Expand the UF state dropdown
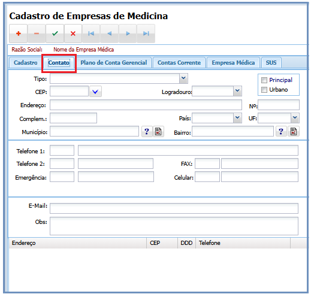 pos(295,118)
